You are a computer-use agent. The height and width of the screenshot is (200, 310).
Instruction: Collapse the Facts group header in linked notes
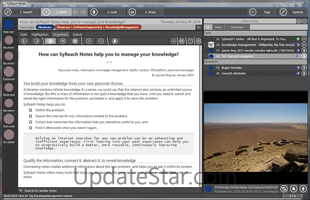tap(209, 33)
